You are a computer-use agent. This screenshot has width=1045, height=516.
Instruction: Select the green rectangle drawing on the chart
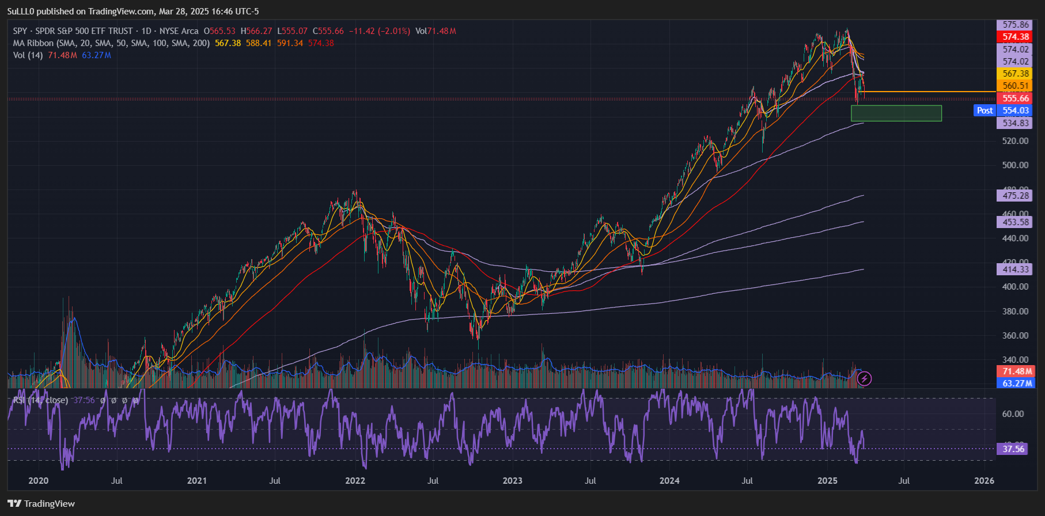tap(896, 113)
